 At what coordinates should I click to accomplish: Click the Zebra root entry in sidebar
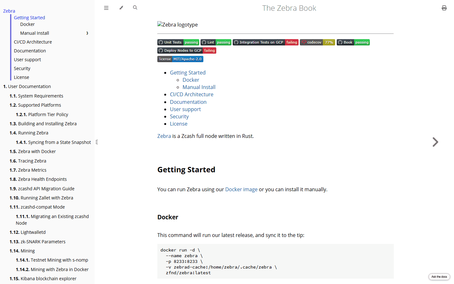point(9,11)
